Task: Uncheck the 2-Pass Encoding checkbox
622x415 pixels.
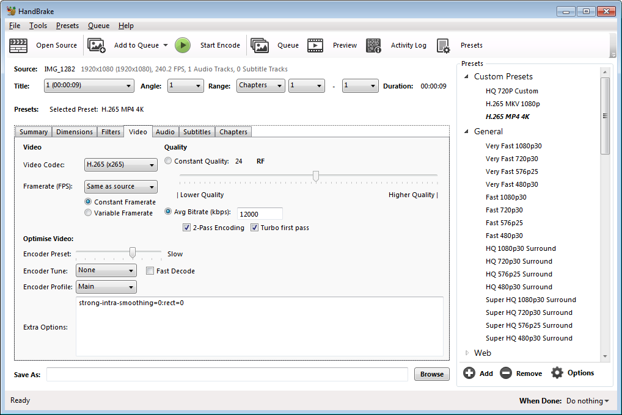Action: (186, 228)
